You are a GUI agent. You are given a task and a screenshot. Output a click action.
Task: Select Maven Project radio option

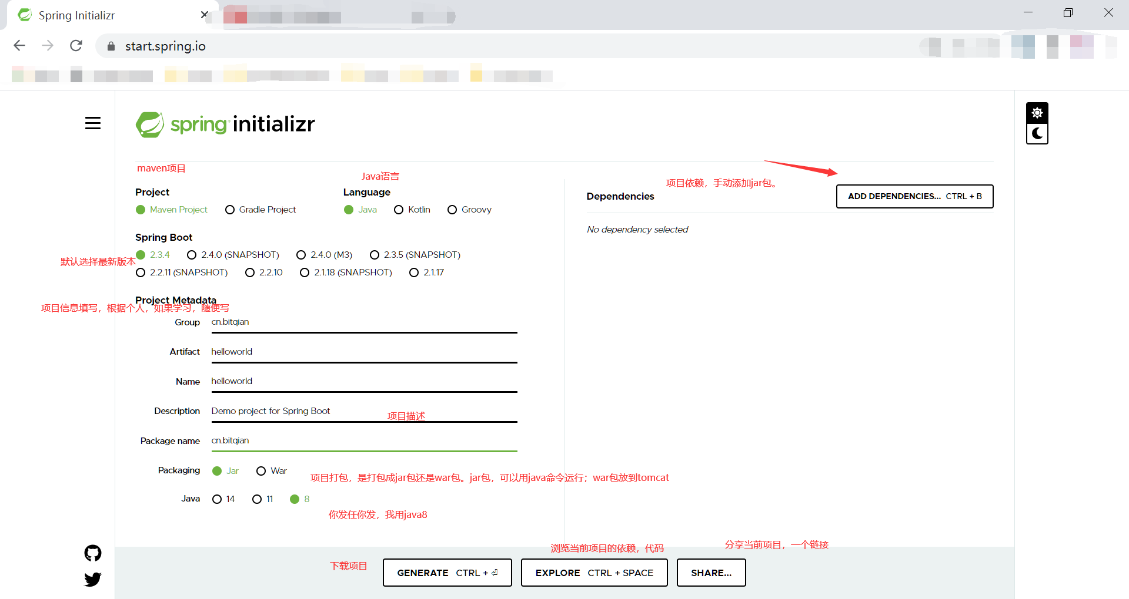pyautogui.click(x=172, y=210)
